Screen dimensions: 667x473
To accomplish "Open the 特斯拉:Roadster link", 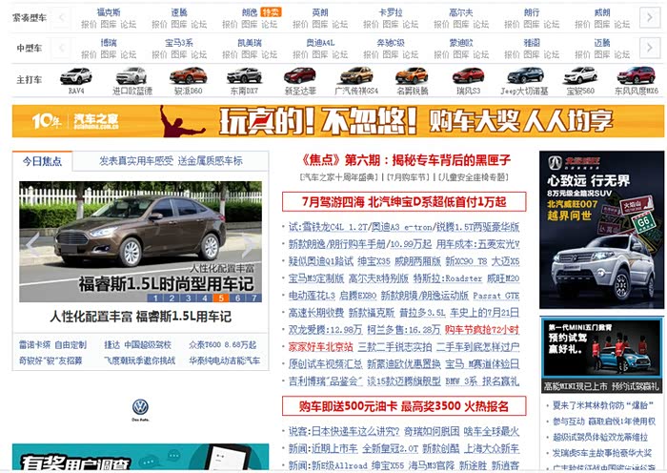I will 448,278.
